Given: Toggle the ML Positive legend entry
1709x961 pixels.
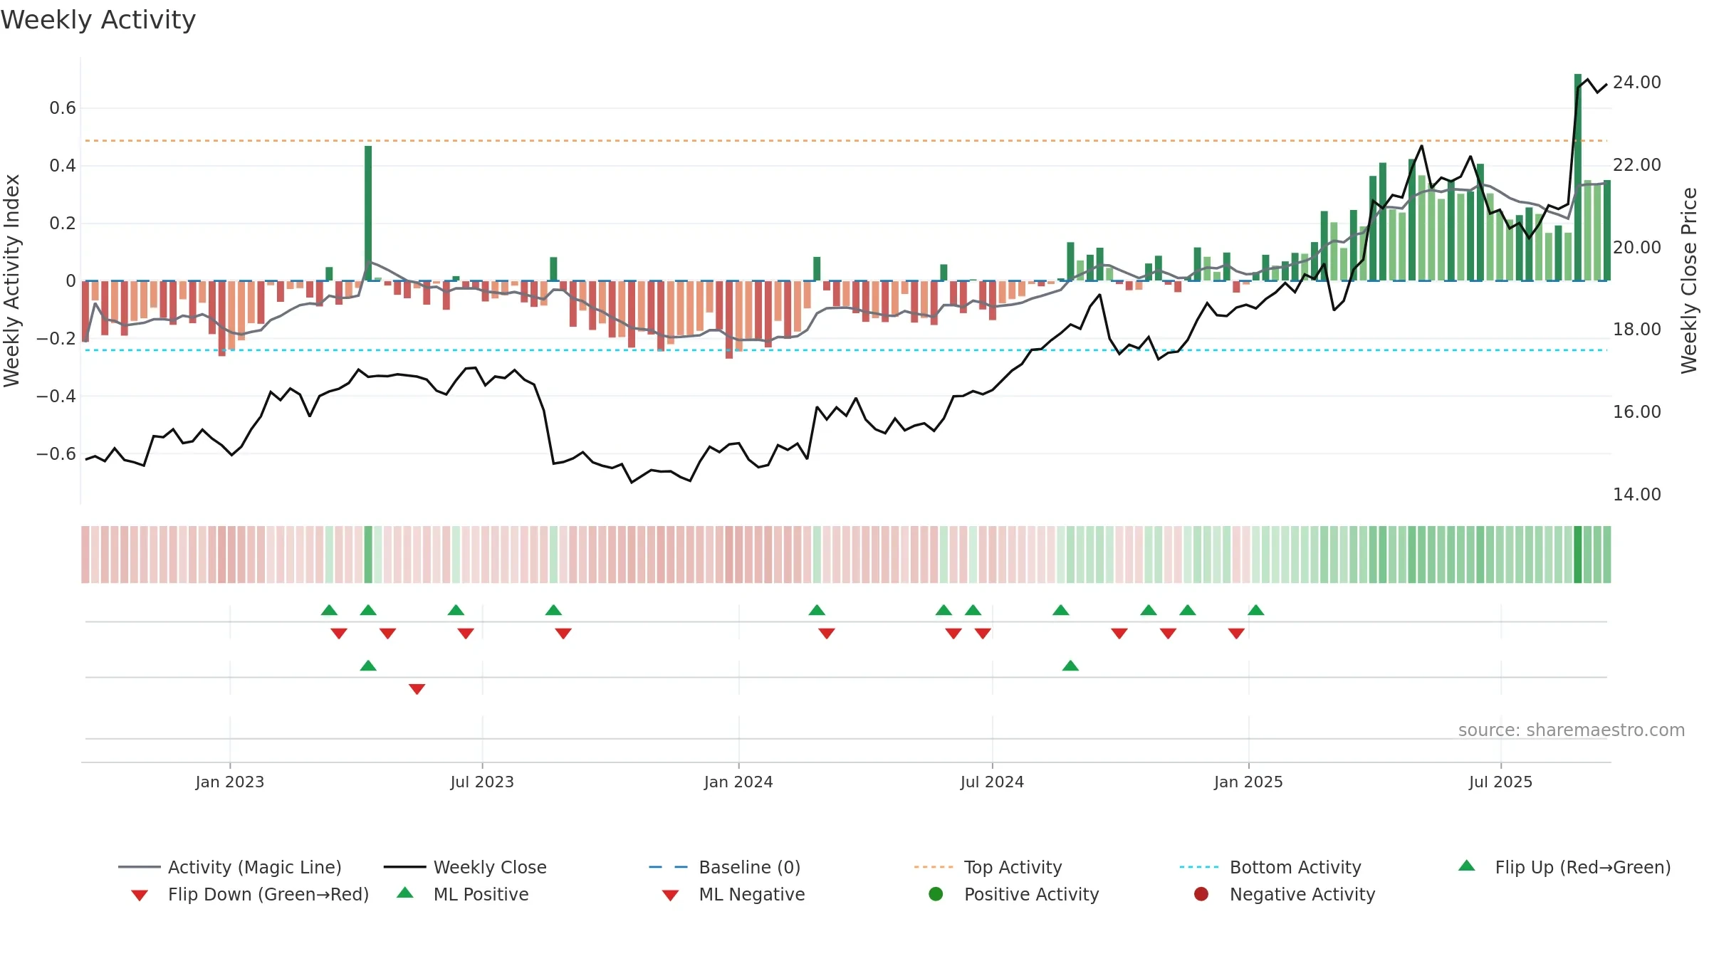Looking at the screenshot, I should click(462, 894).
